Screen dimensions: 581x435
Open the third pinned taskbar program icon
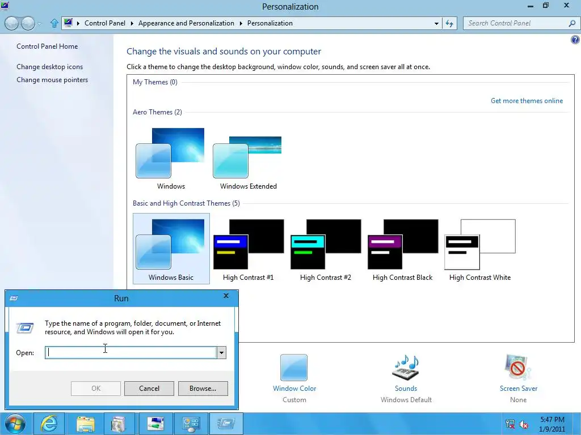click(120, 424)
